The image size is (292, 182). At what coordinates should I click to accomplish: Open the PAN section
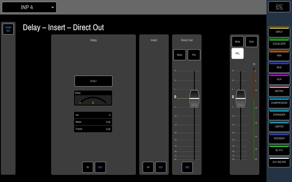[x=279, y=55]
